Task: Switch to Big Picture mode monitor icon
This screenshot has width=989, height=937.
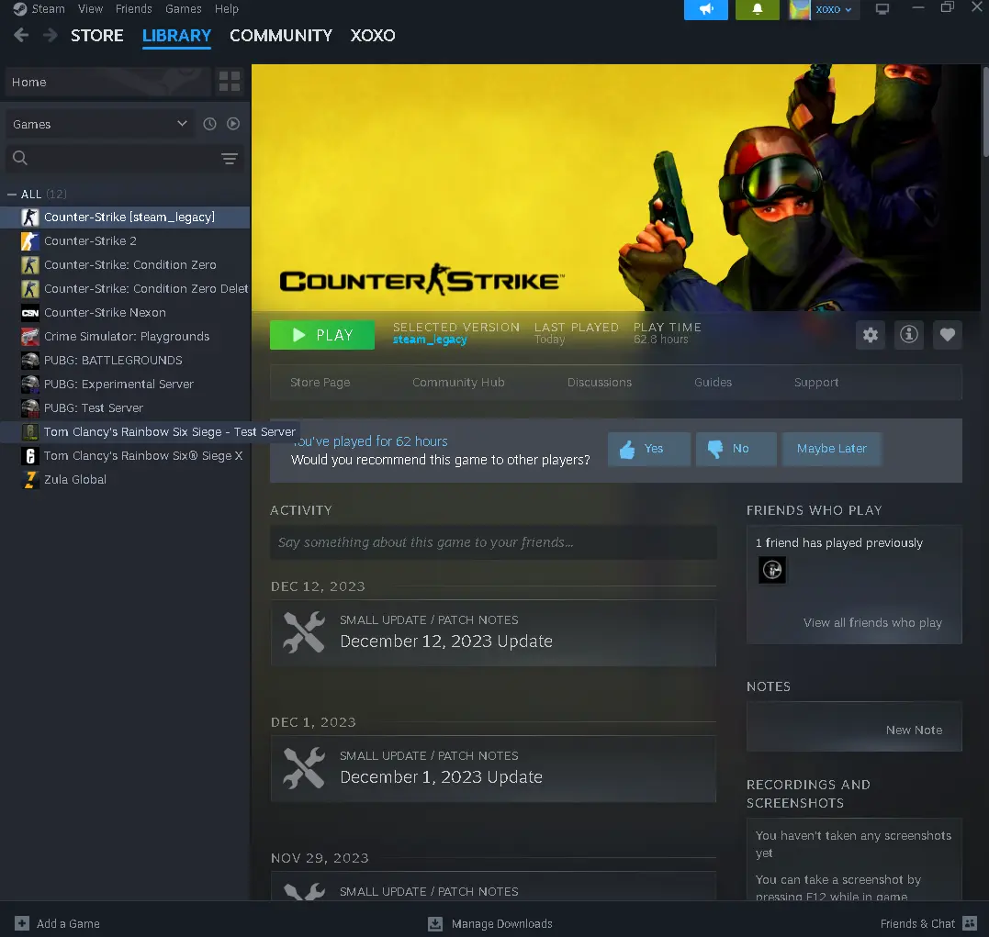Action: (x=882, y=9)
